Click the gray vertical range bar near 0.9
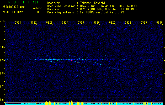 [x=5, y=61]
